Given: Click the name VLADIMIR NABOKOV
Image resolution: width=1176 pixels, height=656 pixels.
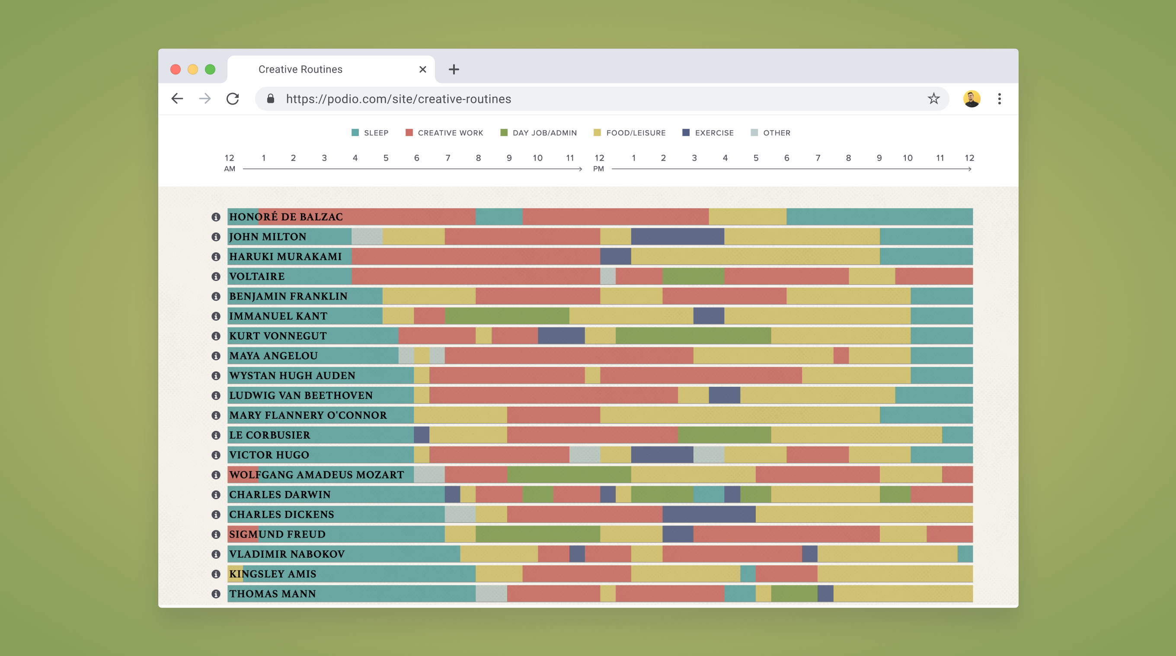Looking at the screenshot, I should click(287, 554).
